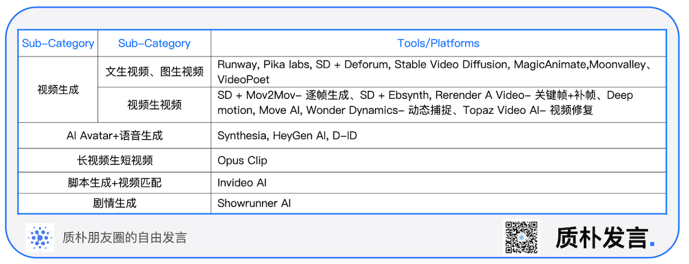Click the 视频生视频 cell

[154, 105]
